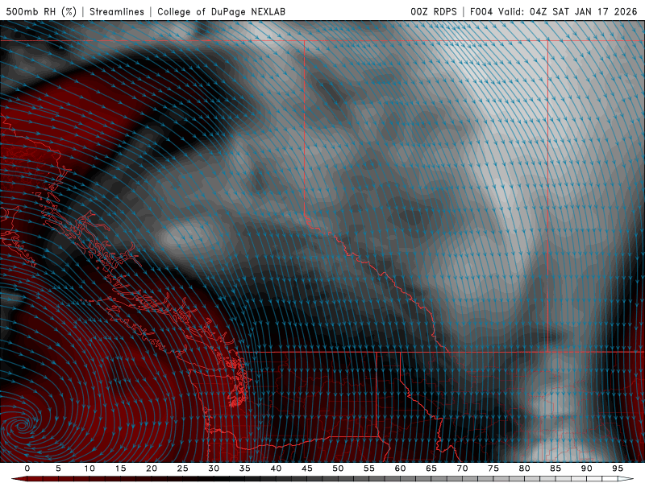The height and width of the screenshot is (483, 645).
Task: Click the colorbar label '5'
Action: tap(58, 469)
